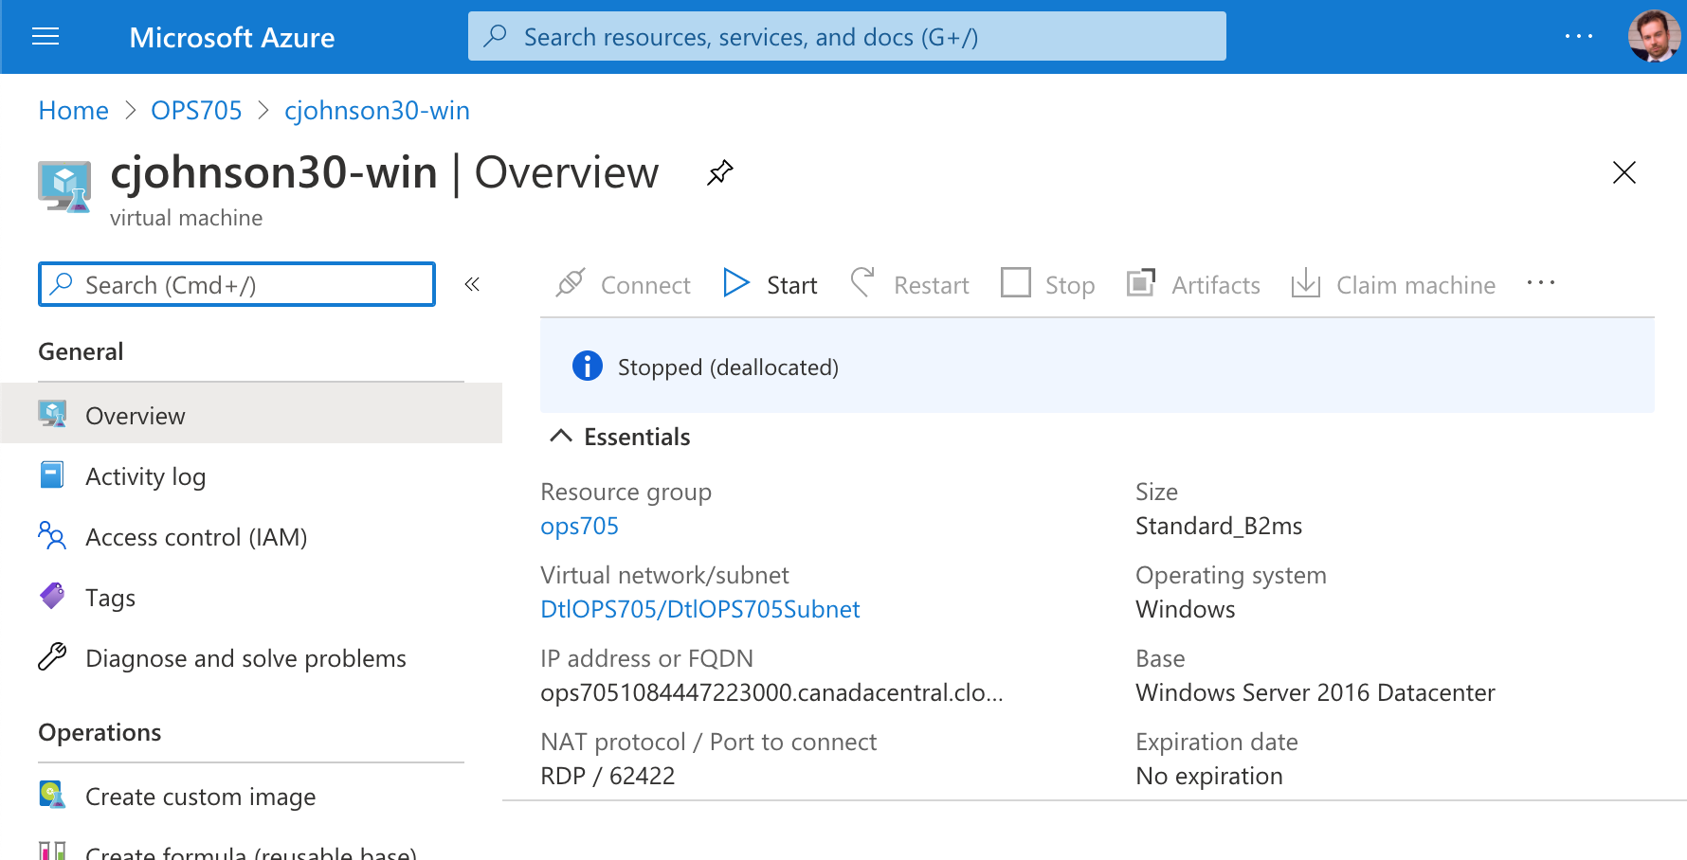The height and width of the screenshot is (860, 1687).
Task: Open the DtlOPS705/DtlOPS705Subnet virtual network
Action: coord(699,609)
